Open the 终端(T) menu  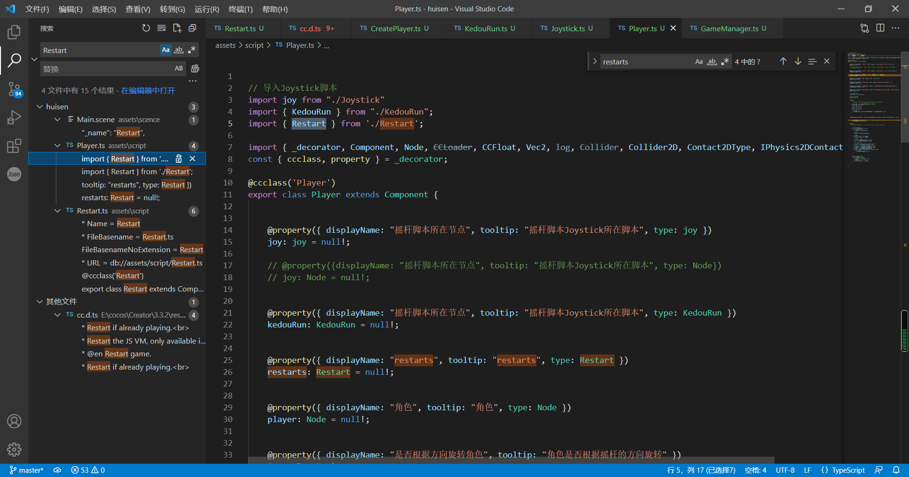coord(241,9)
